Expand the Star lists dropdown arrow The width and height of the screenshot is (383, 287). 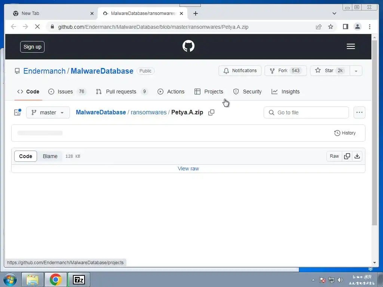(356, 71)
